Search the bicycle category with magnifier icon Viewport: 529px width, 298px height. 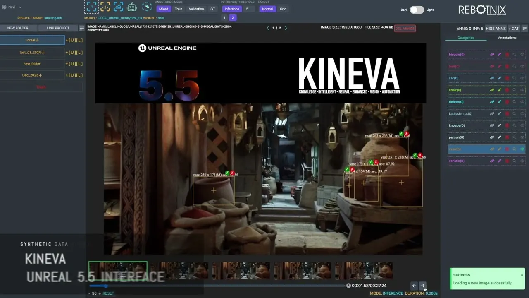(x=514, y=55)
